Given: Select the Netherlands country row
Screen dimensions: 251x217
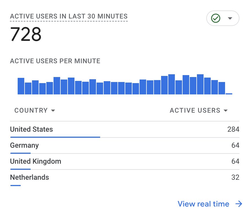Looking at the screenshot, I should pos(125,178).
